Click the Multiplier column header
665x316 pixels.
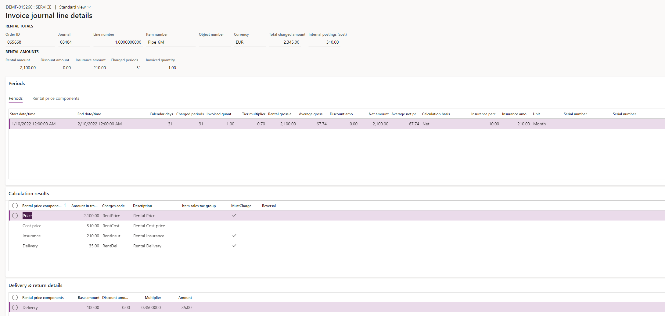click(x=153, y=298)
